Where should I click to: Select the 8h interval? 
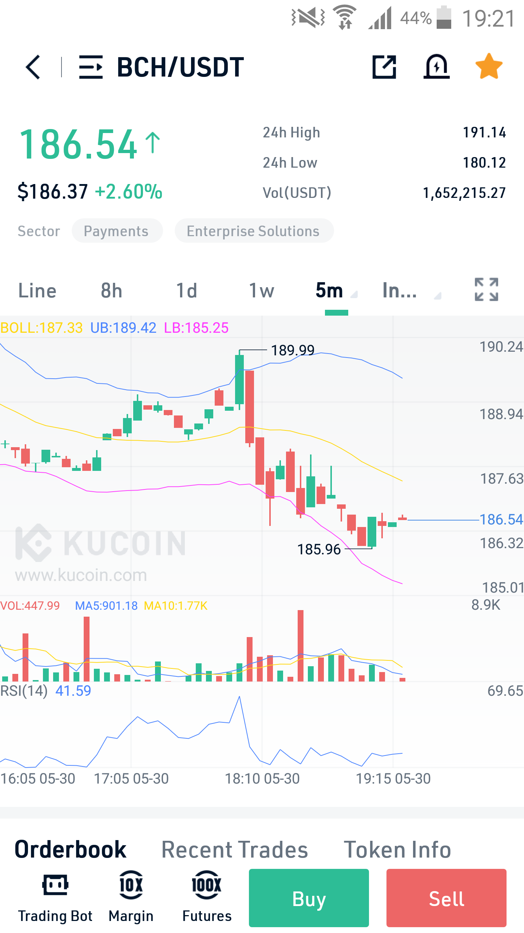pos(112,291)
